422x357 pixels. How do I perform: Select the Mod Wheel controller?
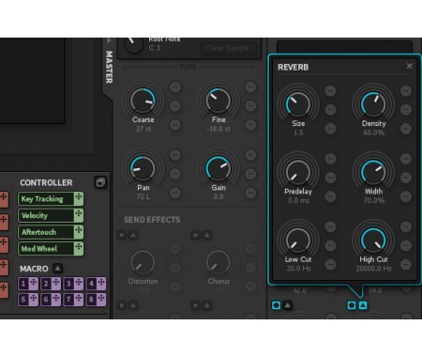46,248
